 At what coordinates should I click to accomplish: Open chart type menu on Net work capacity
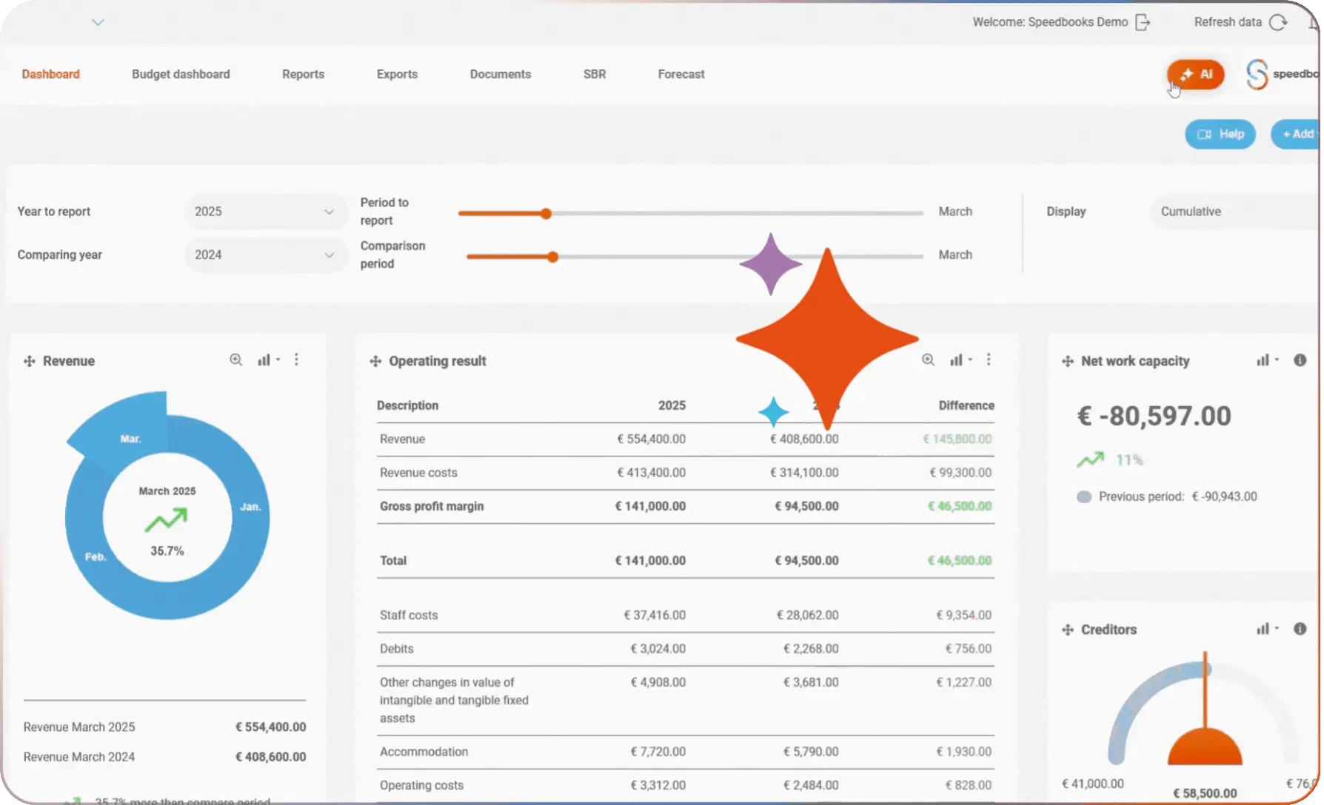pos(1267,360)
